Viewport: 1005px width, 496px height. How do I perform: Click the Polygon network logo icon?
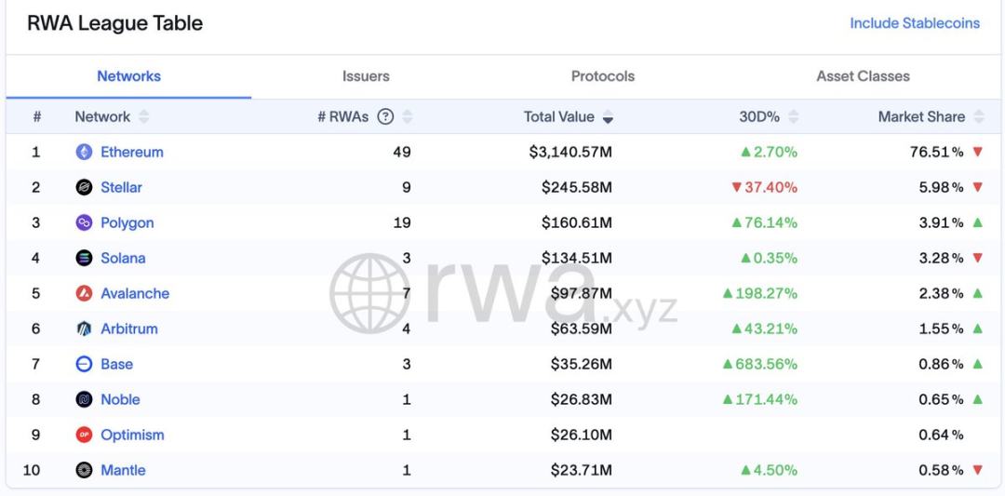(x=84, y=223)
